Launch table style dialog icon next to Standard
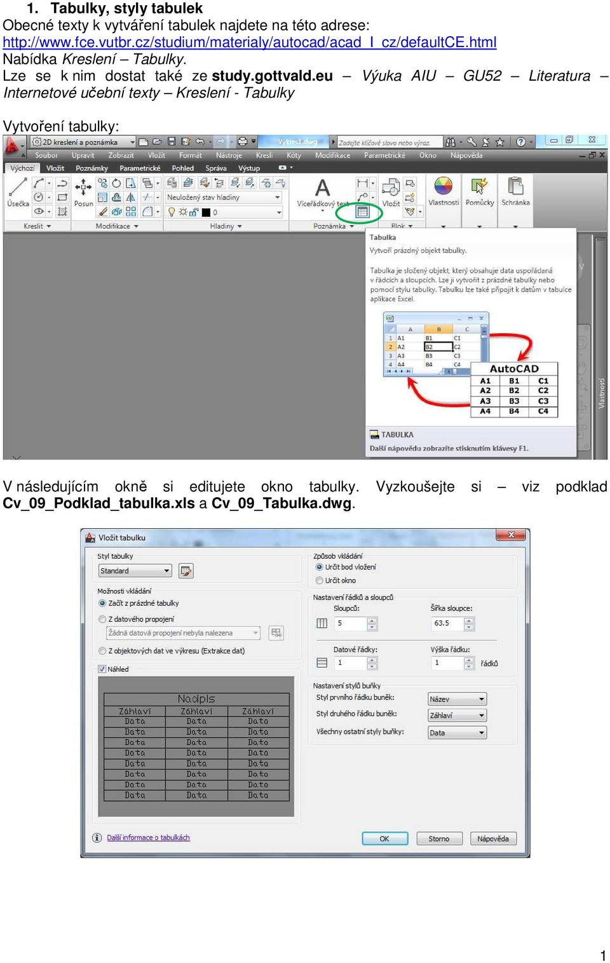610x963 pixels. [x=186, y=571]
